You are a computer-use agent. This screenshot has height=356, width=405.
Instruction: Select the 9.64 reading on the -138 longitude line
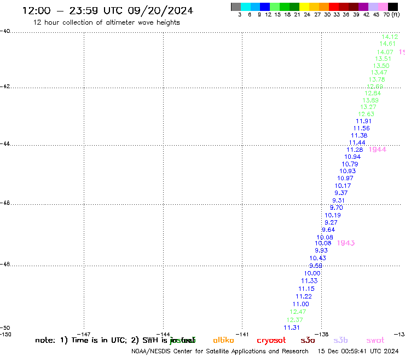(x=328, y=229)
